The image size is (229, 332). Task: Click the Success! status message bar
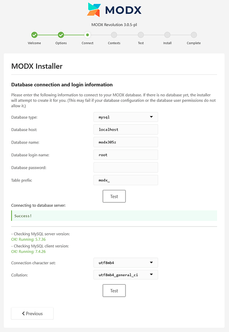(x=114, y=216)
